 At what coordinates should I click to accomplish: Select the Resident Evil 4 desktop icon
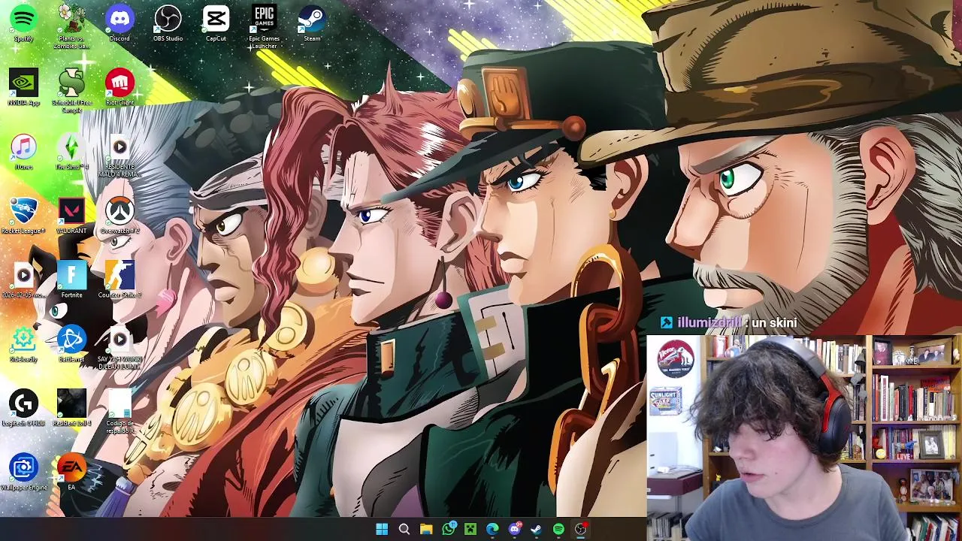[71, 409]
